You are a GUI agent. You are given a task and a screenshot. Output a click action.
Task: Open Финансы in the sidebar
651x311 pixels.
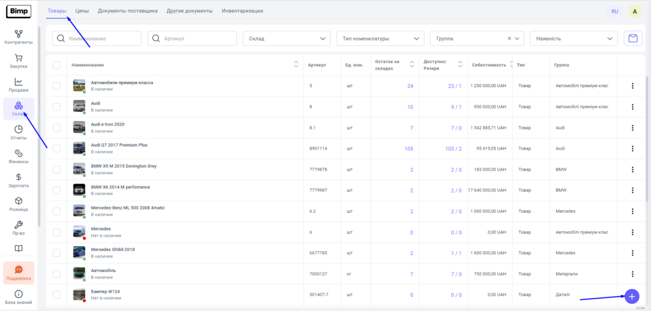click(x=18, y=156)
